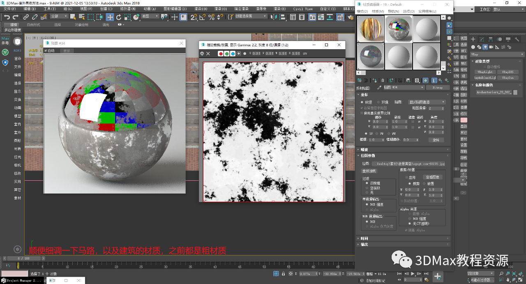526x284 pixels.
Task: Open Render Setup via the teapot icon
Action: [x=350, y=18]
